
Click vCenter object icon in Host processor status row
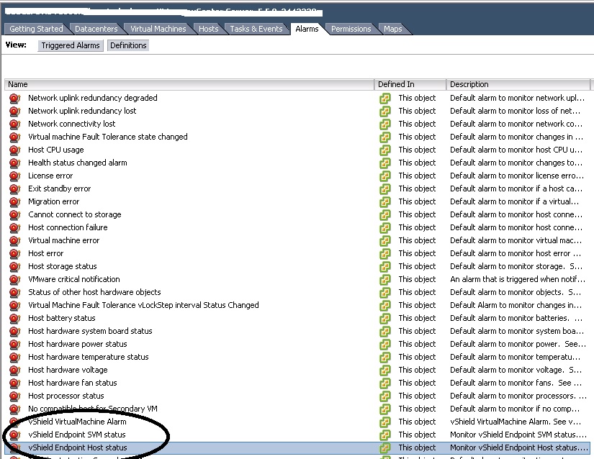(x=385, y=396)
